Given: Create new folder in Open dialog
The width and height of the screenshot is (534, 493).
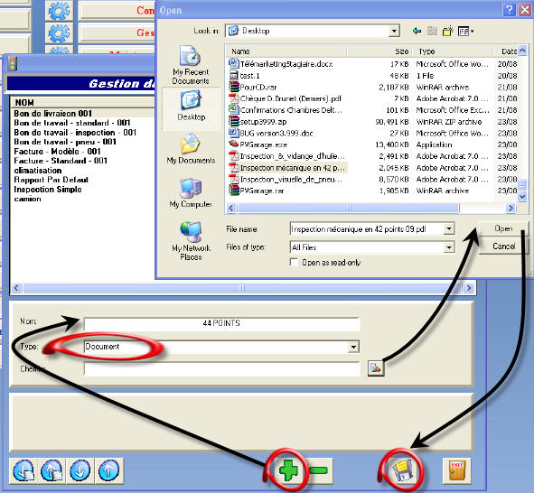Looking at the screenshot, I should (447, 32).
